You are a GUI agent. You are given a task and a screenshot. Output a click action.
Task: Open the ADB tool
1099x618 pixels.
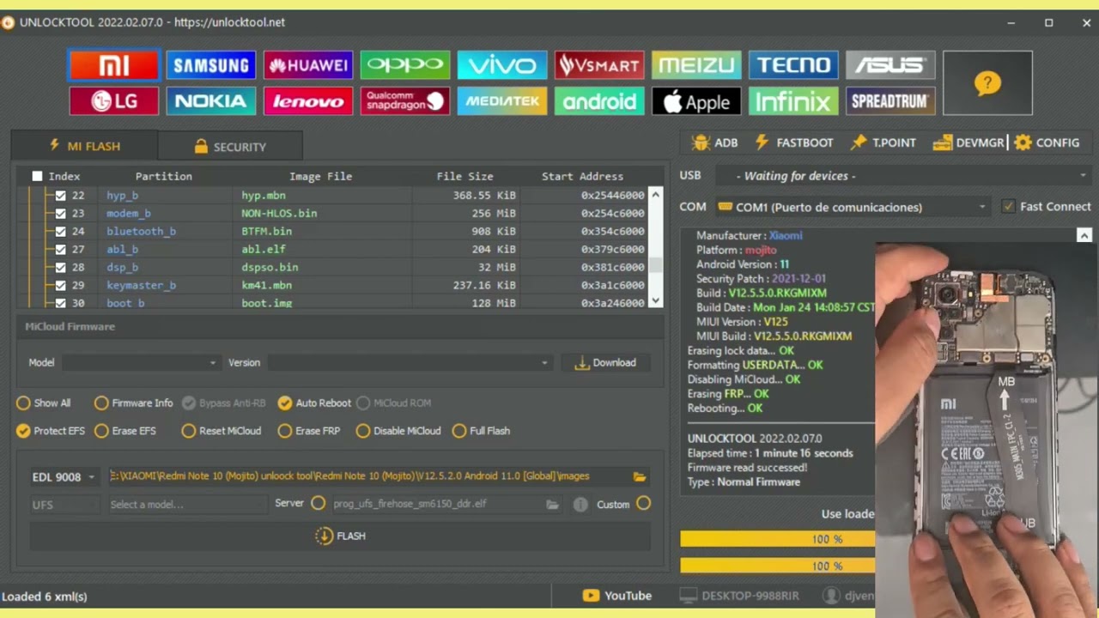(715, 142)
